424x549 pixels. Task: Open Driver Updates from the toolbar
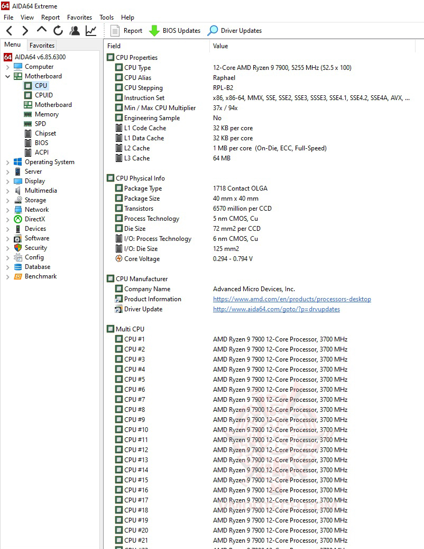(235, 31)
